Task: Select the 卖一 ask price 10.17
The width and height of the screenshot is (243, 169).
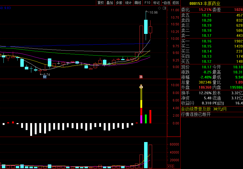Action: tap(206, 36)
